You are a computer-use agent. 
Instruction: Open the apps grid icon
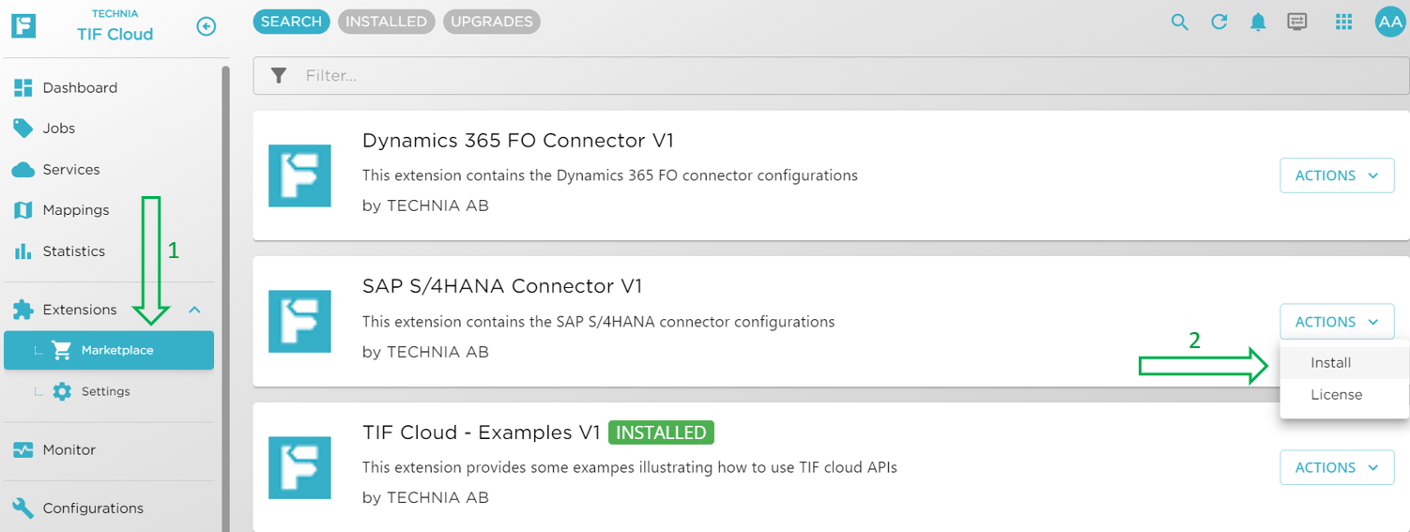coord(1343,23)
